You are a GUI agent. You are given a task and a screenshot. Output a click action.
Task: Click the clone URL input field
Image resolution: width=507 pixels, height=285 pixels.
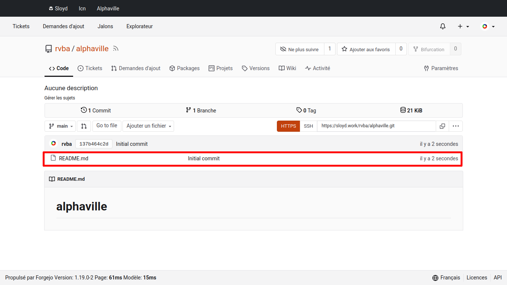376,126
